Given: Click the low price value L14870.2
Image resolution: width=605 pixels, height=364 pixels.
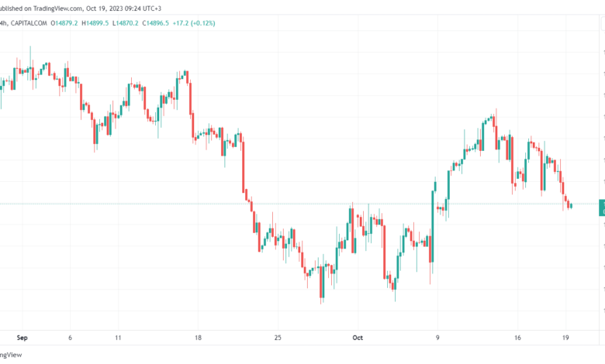Looking at the screenshot, I should click(125, 23).
